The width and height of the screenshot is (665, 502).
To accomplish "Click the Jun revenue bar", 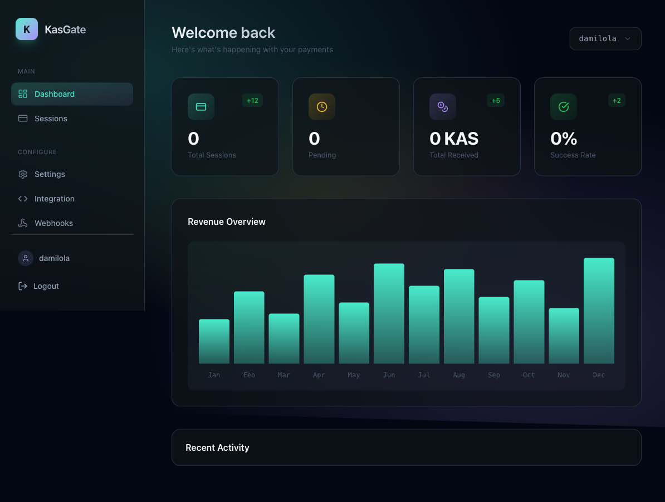I will pyautogui.click(x=389, y=313).
